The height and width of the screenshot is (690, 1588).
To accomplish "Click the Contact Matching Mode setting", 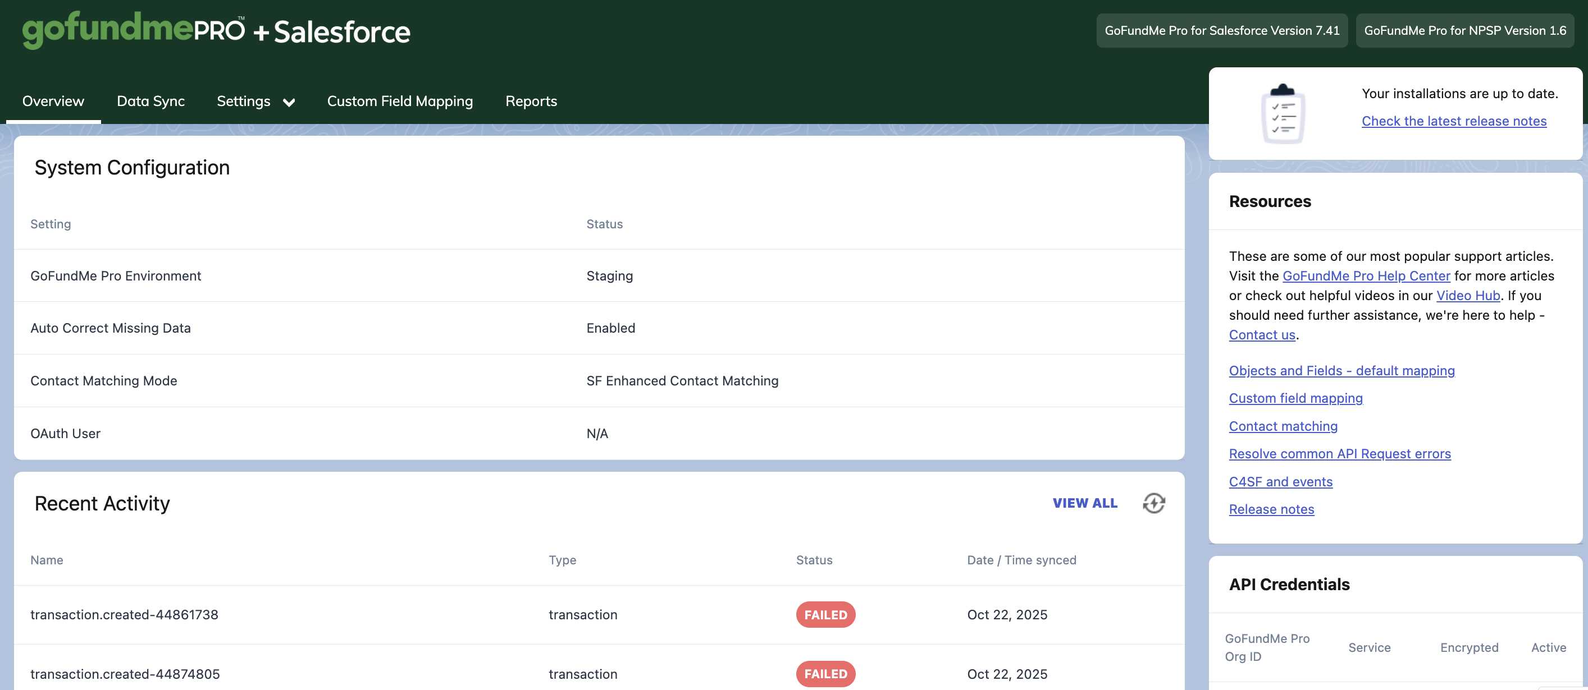I will tap(103, 380).
